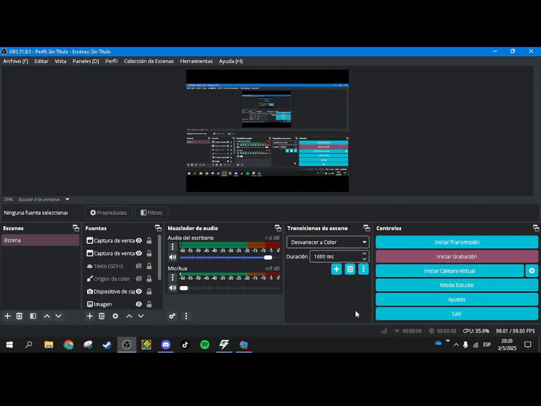Toggle lock on Origen de color source

(149, 279)
